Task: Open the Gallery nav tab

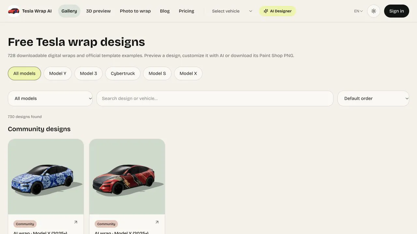Action: tap(69, 11)
